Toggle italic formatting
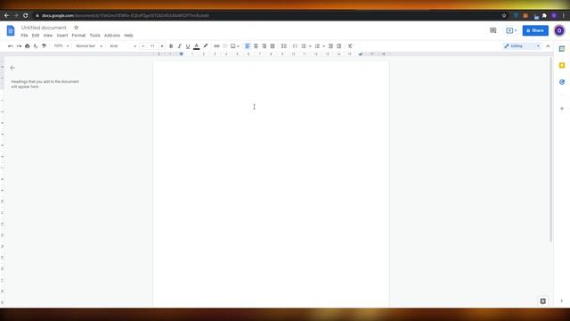The image size is (570, 321). [180, 46]
